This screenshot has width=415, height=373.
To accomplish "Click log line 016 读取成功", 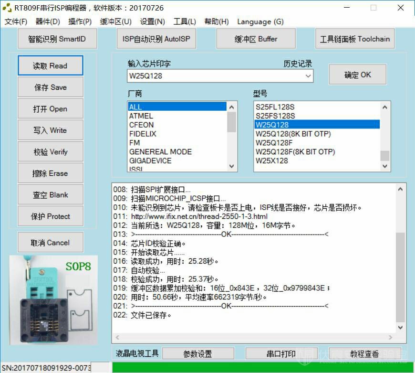I will pos(166,261).
